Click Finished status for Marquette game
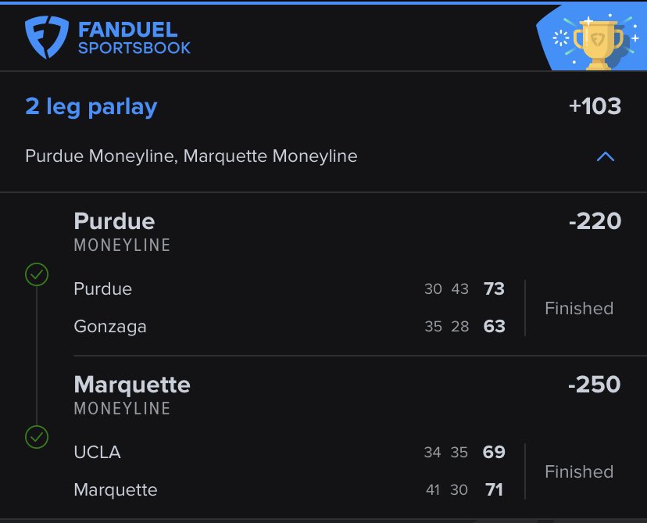647x523 pixels. 579,472
